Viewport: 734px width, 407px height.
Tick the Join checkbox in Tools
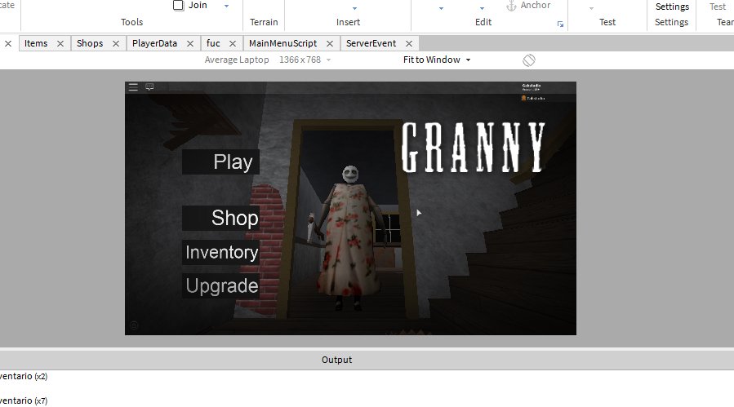point(178,5)
